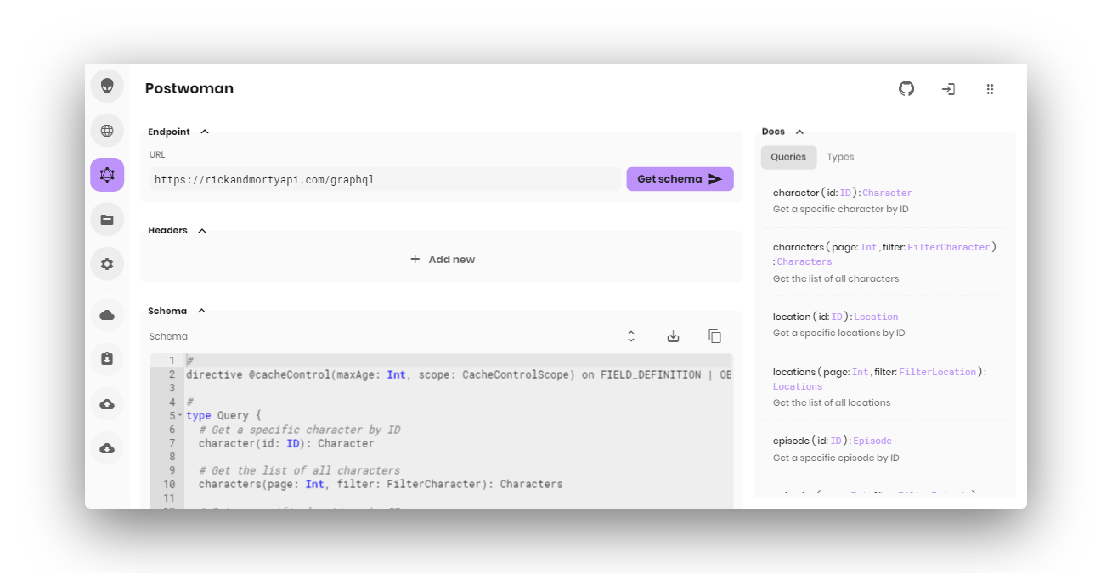1112x573 pixels.
Task: Select the Queries tab
Action: click(x=788, y=157)
